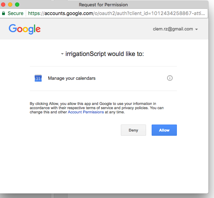214x198 pixels.
Task: Click the Google Calendar 31 icon
Action: click(38, 78)
